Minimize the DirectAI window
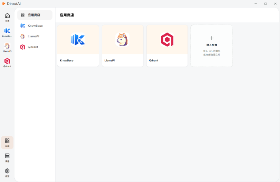Viewport: 280px width, 182px height. point(256,3)
